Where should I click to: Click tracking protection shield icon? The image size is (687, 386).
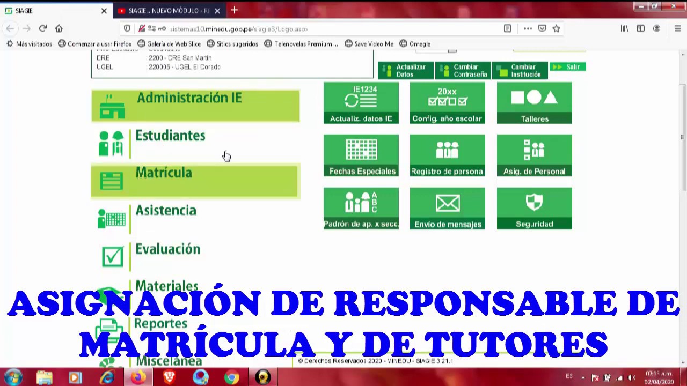coord(127,28)
